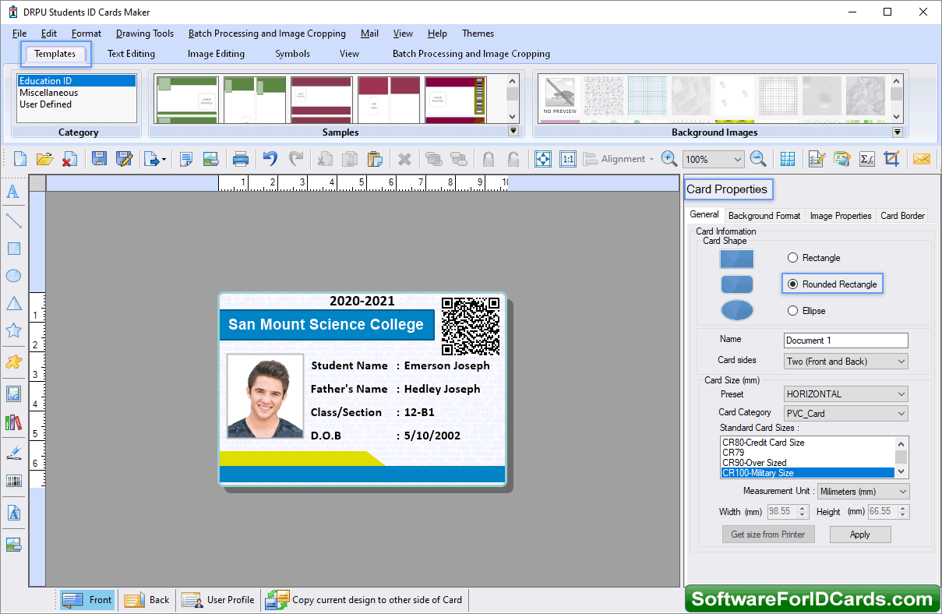Image resolution: width=942 pixels, height=614 pixels.
Task: Open the User Profile
Action: tap(218, 600)
